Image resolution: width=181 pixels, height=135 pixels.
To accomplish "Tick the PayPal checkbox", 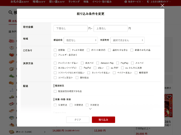I will (81, 68).
